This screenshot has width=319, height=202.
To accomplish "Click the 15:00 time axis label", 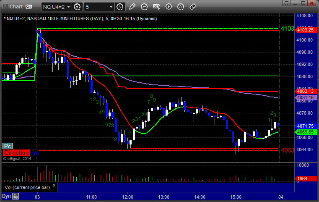I will (x=236, y=197).
